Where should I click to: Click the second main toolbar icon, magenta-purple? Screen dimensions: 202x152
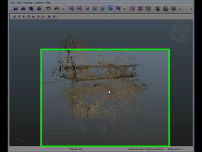point(23,9)
